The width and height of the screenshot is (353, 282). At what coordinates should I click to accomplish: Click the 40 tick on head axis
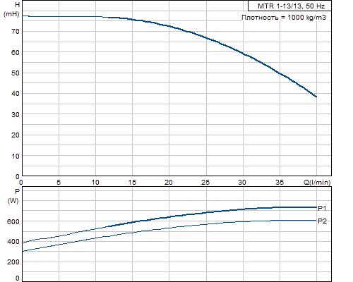(x=16, y=94)
